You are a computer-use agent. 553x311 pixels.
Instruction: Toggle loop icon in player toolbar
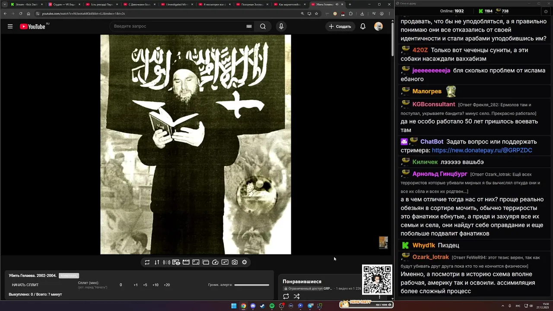[147, 262]
